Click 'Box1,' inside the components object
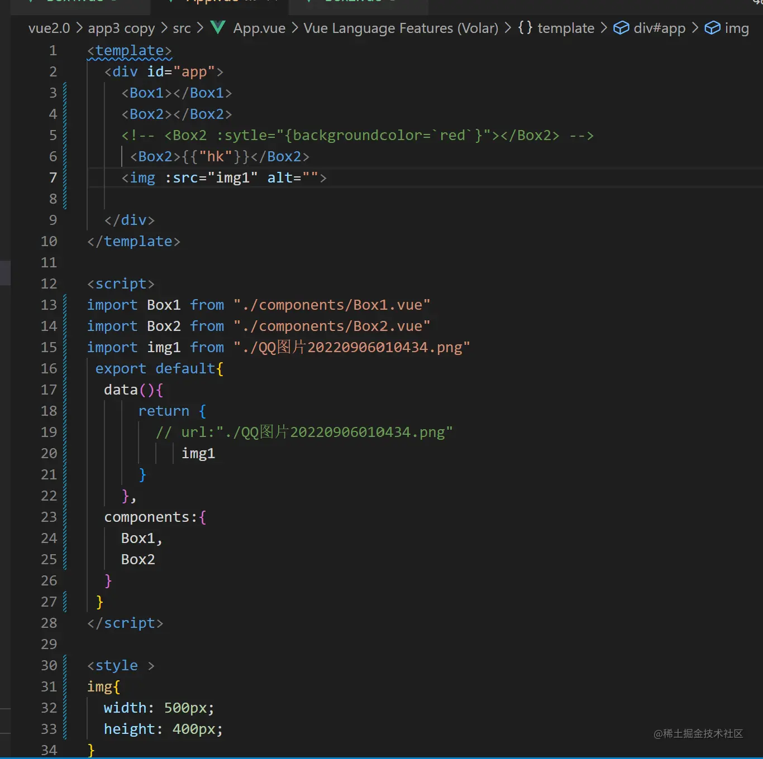763x759 pixels. [x=142, y=539]
